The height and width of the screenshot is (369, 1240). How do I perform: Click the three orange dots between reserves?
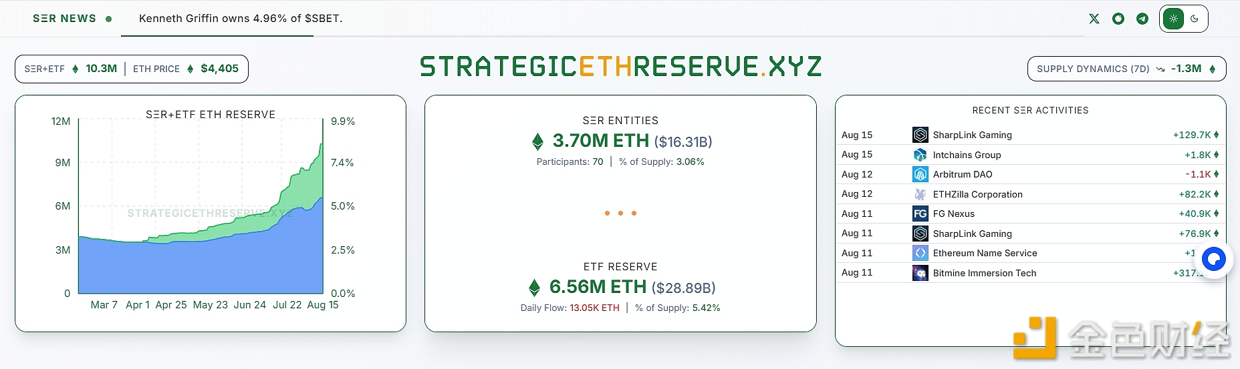point(620,214)
